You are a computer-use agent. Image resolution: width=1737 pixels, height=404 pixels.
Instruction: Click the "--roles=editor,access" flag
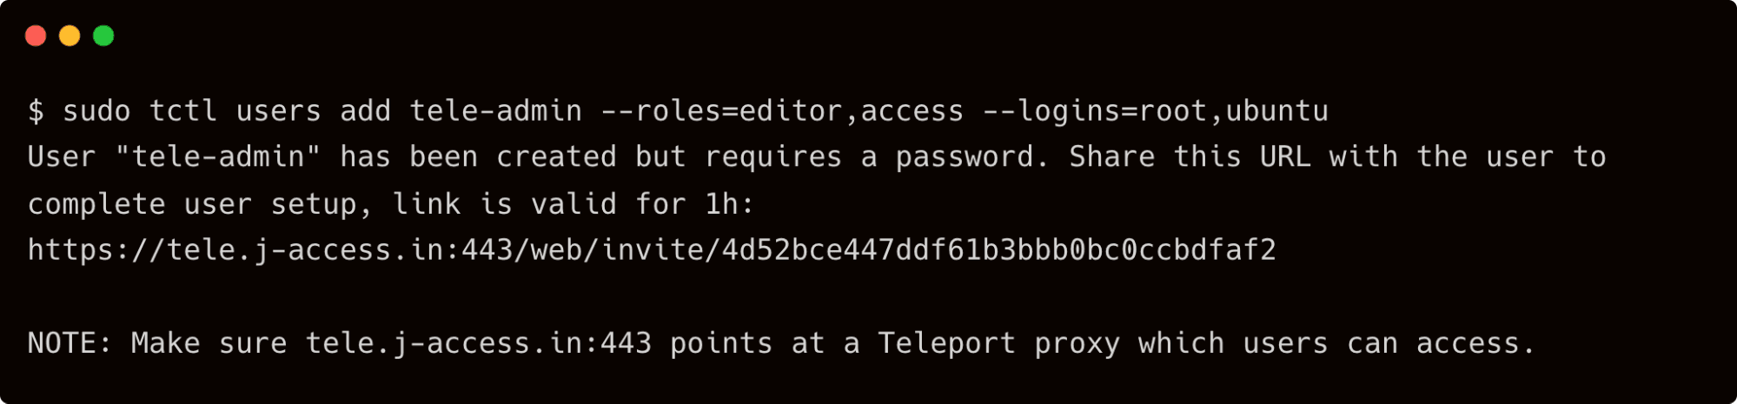(x=782, y=111)
